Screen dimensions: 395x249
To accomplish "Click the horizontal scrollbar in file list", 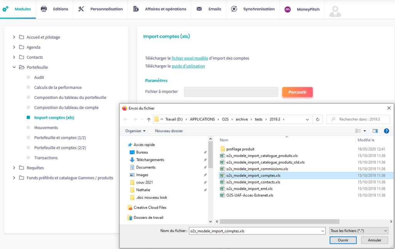I will click(x=277, y=222).
